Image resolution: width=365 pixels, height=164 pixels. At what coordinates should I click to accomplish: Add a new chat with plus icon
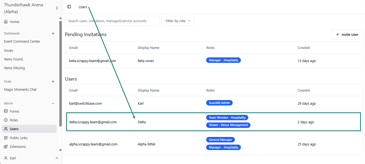point(53,81)
